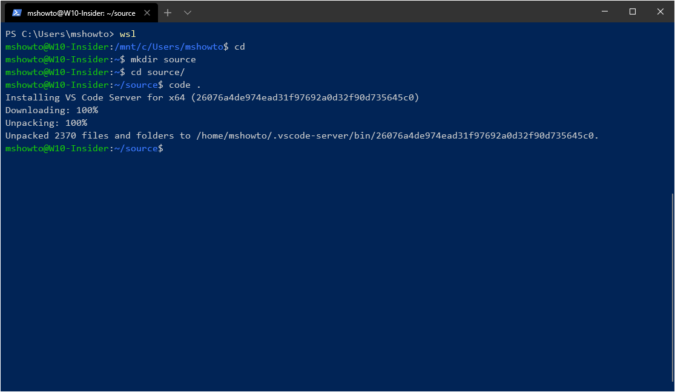Viewport: 675px width, 392px height.
Task: Close the mshowto@W10-Insider tab
Action: point(147,13)
